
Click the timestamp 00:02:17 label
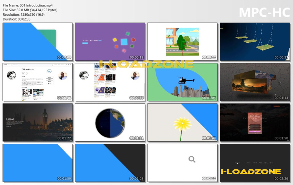[209, 179]
